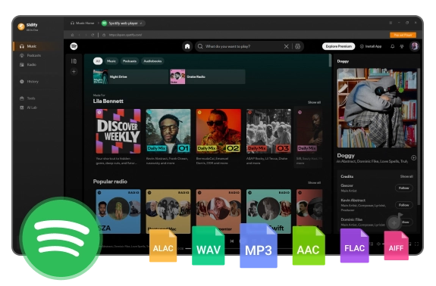The height and width of the screenshot is (286, 436).
Task: Select the Audiobooks filter chip
Action: pyautogui.click(x=152, y=61)
